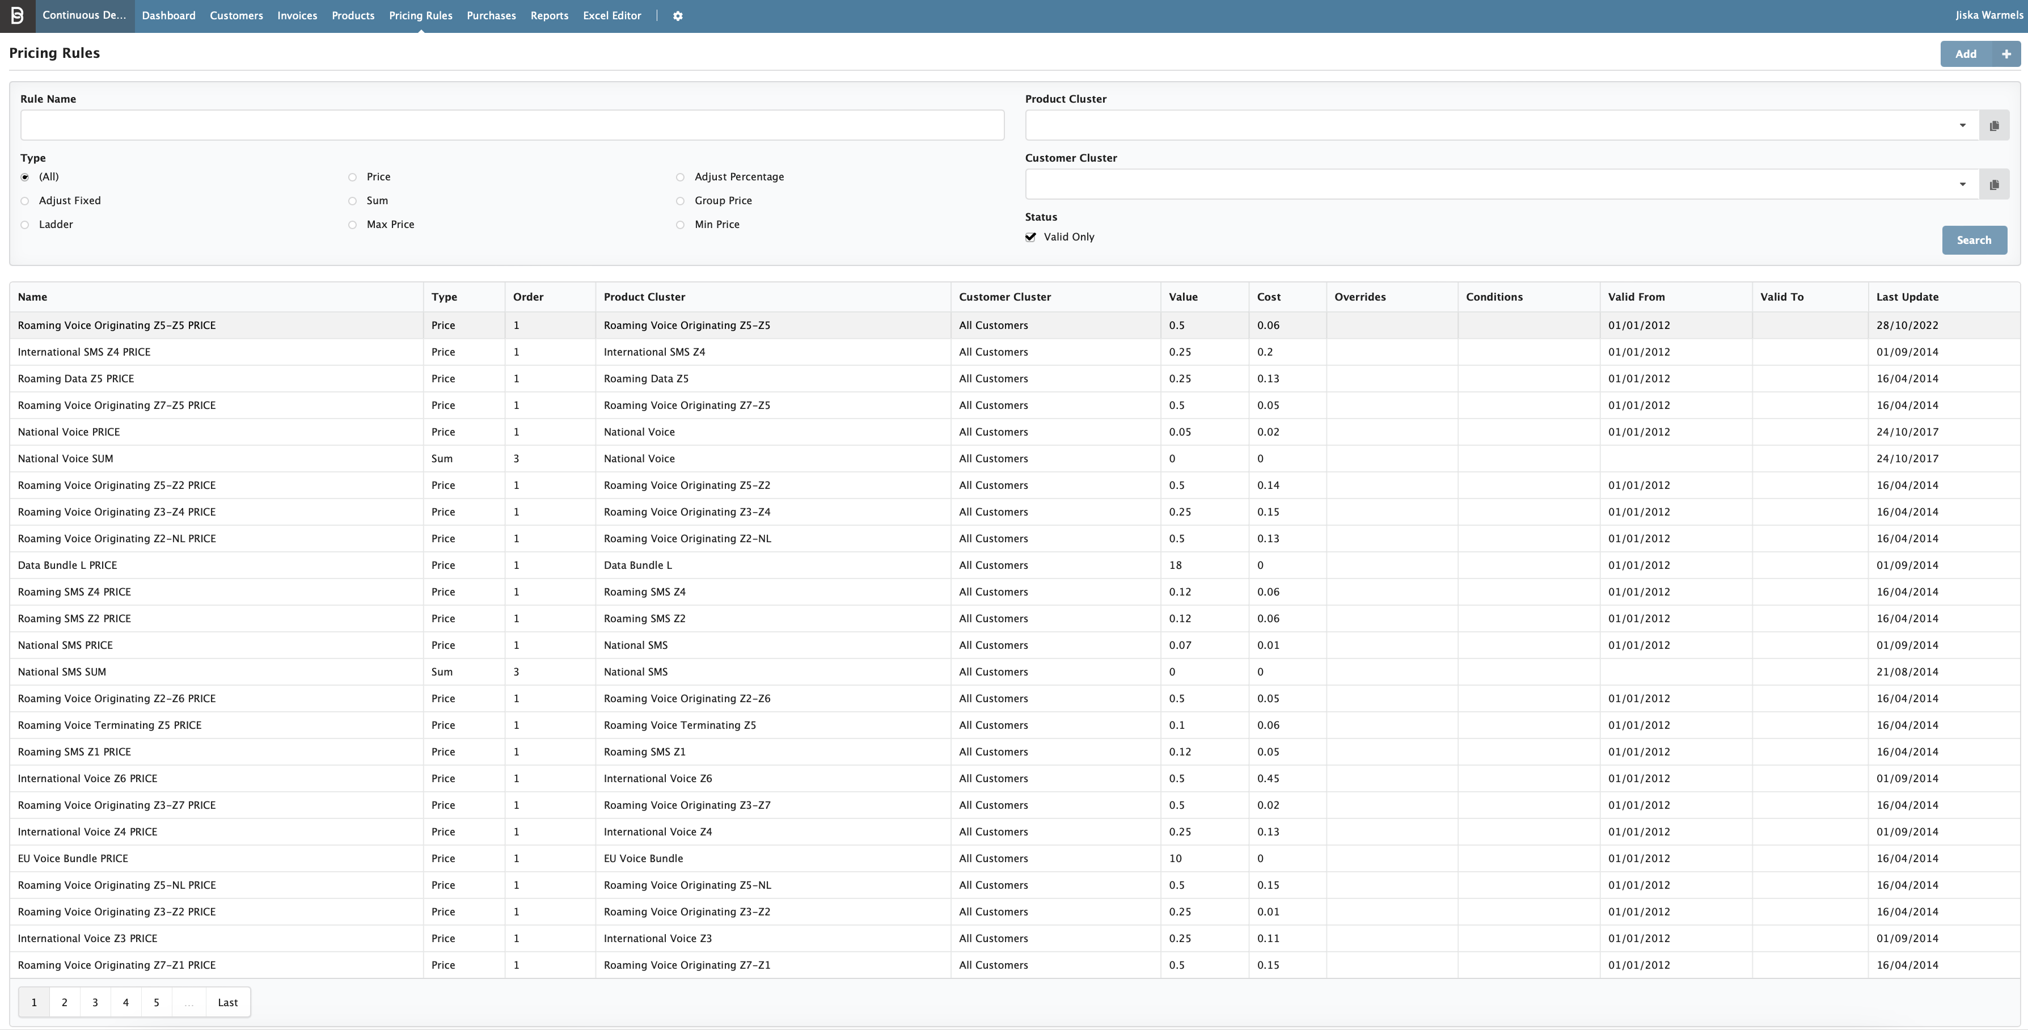Click into the Rule Name input field
The height and width of the screenshot is (1030, 2028).
[x=512, y=126]
